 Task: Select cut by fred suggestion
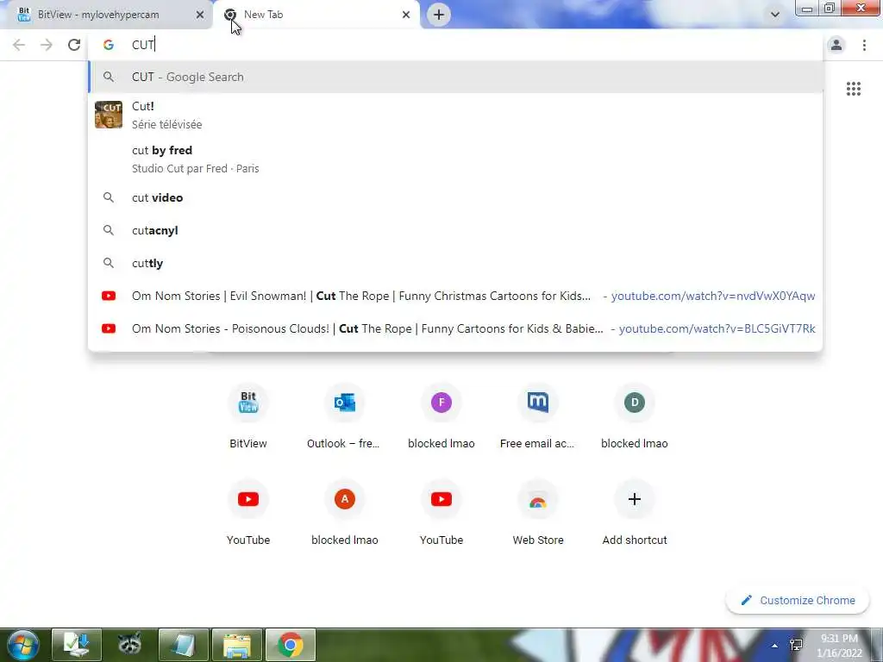click(455, 159)
